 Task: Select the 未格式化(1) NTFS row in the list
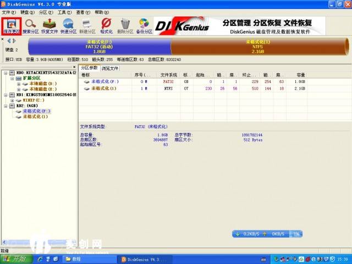click(103, 88)
